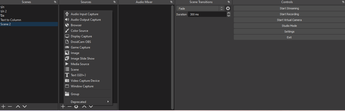Choose Audio Input Capture source

[x=88, y=14]
